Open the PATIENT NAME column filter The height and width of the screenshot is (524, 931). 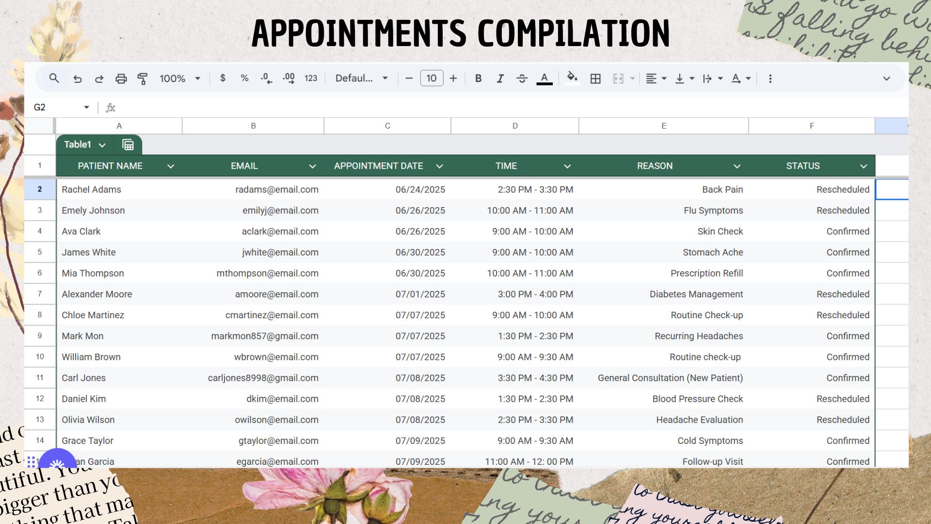[171, 166]
